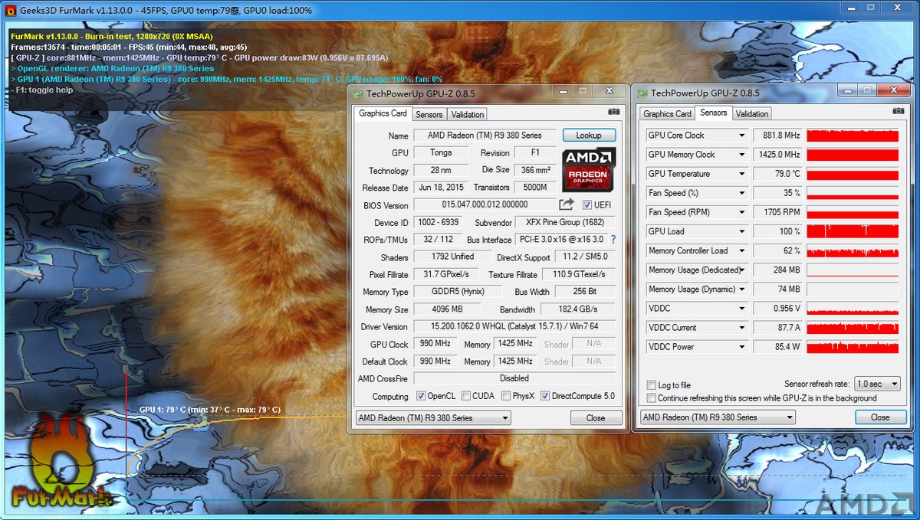
Task: Open the Fan Speed (%) sensor dropdown
Action: click(x=741, y=193)
